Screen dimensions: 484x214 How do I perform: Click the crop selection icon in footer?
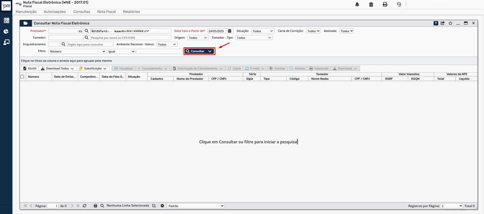click(154, 206)
